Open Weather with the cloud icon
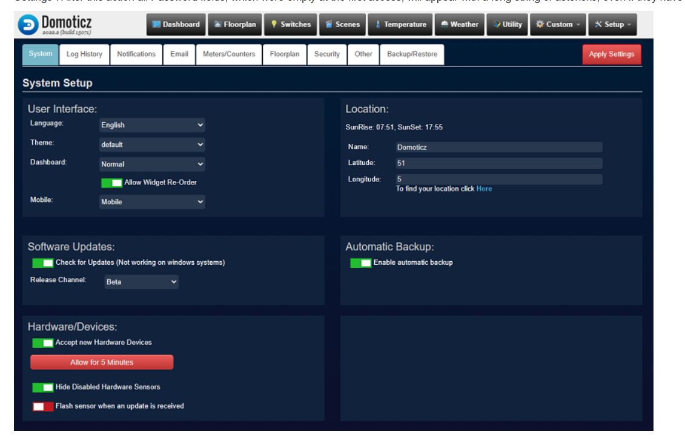This screenshot has width=685, height=445. 460,25
